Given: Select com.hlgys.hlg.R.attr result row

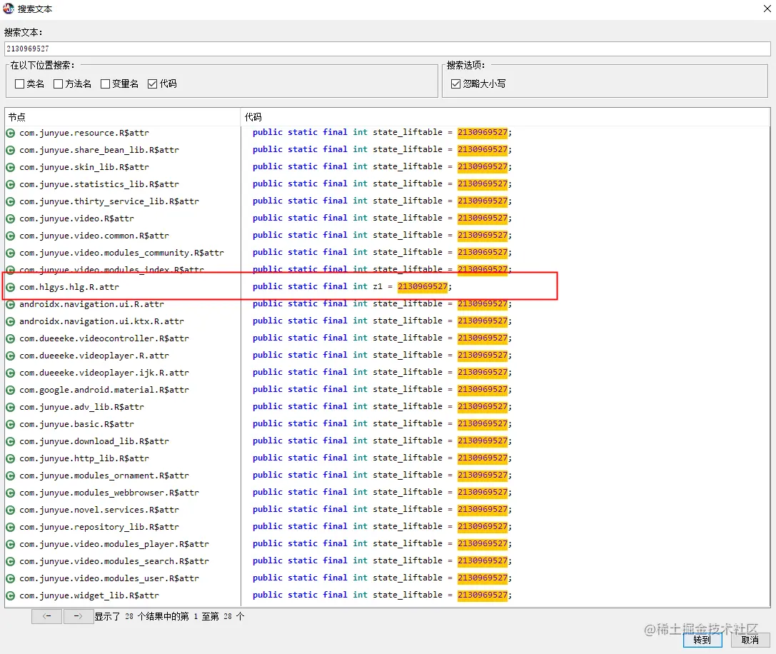Looking at the screenshot, I should [388, 287].
